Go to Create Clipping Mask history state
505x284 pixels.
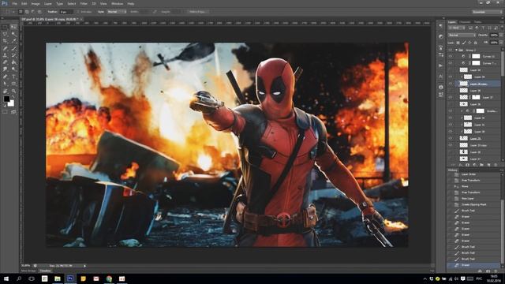coord(473,204)
